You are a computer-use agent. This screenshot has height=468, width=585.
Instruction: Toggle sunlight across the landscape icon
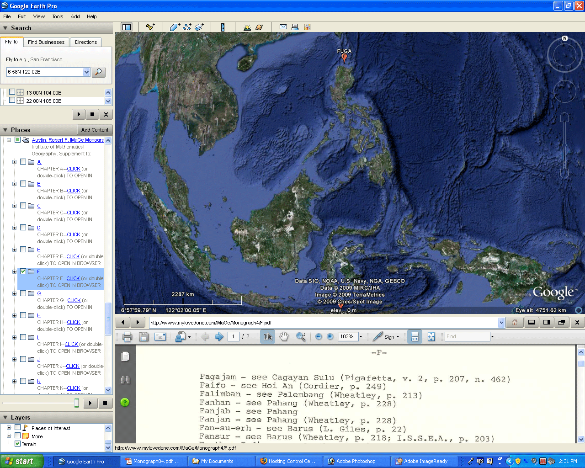(x=247, y=27)
